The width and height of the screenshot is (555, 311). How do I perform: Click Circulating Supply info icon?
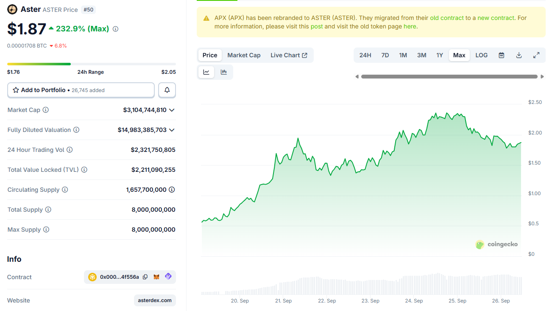(65, 190)
